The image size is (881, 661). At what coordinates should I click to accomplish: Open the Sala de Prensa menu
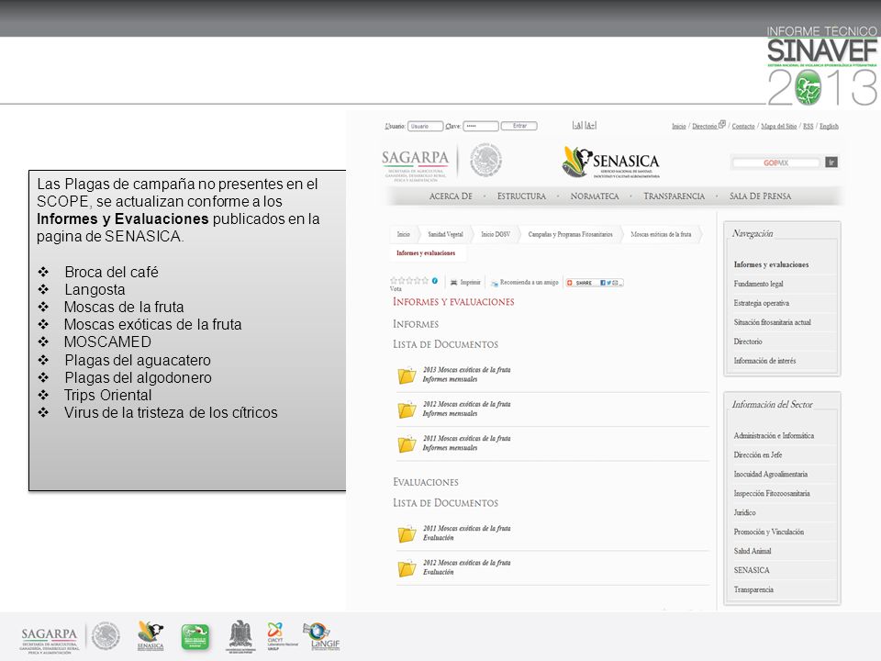tap(760, 196)
